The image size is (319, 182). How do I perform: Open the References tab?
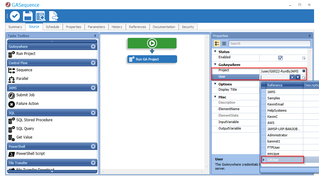138,27
